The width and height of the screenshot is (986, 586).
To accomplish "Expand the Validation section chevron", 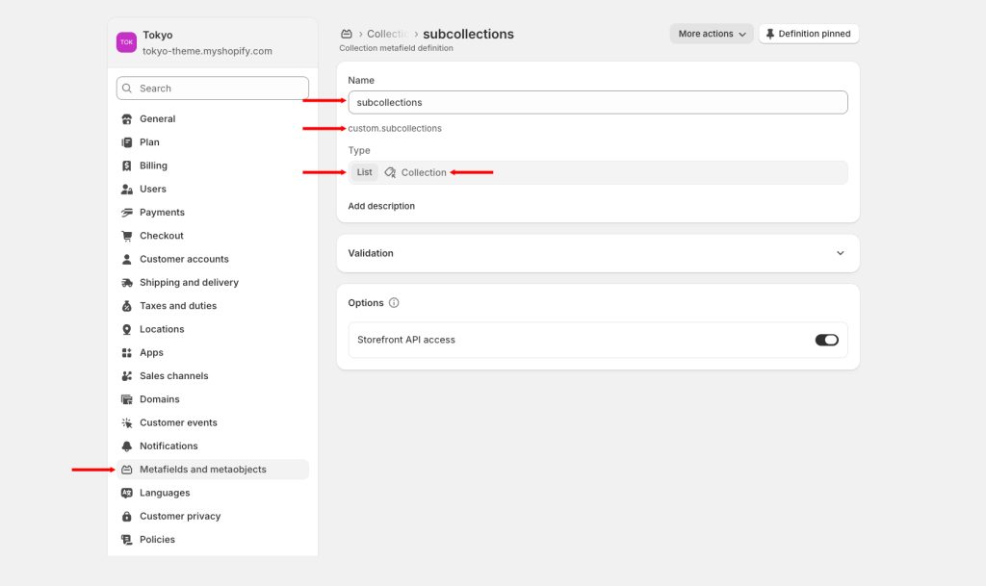I will [840, 253].
